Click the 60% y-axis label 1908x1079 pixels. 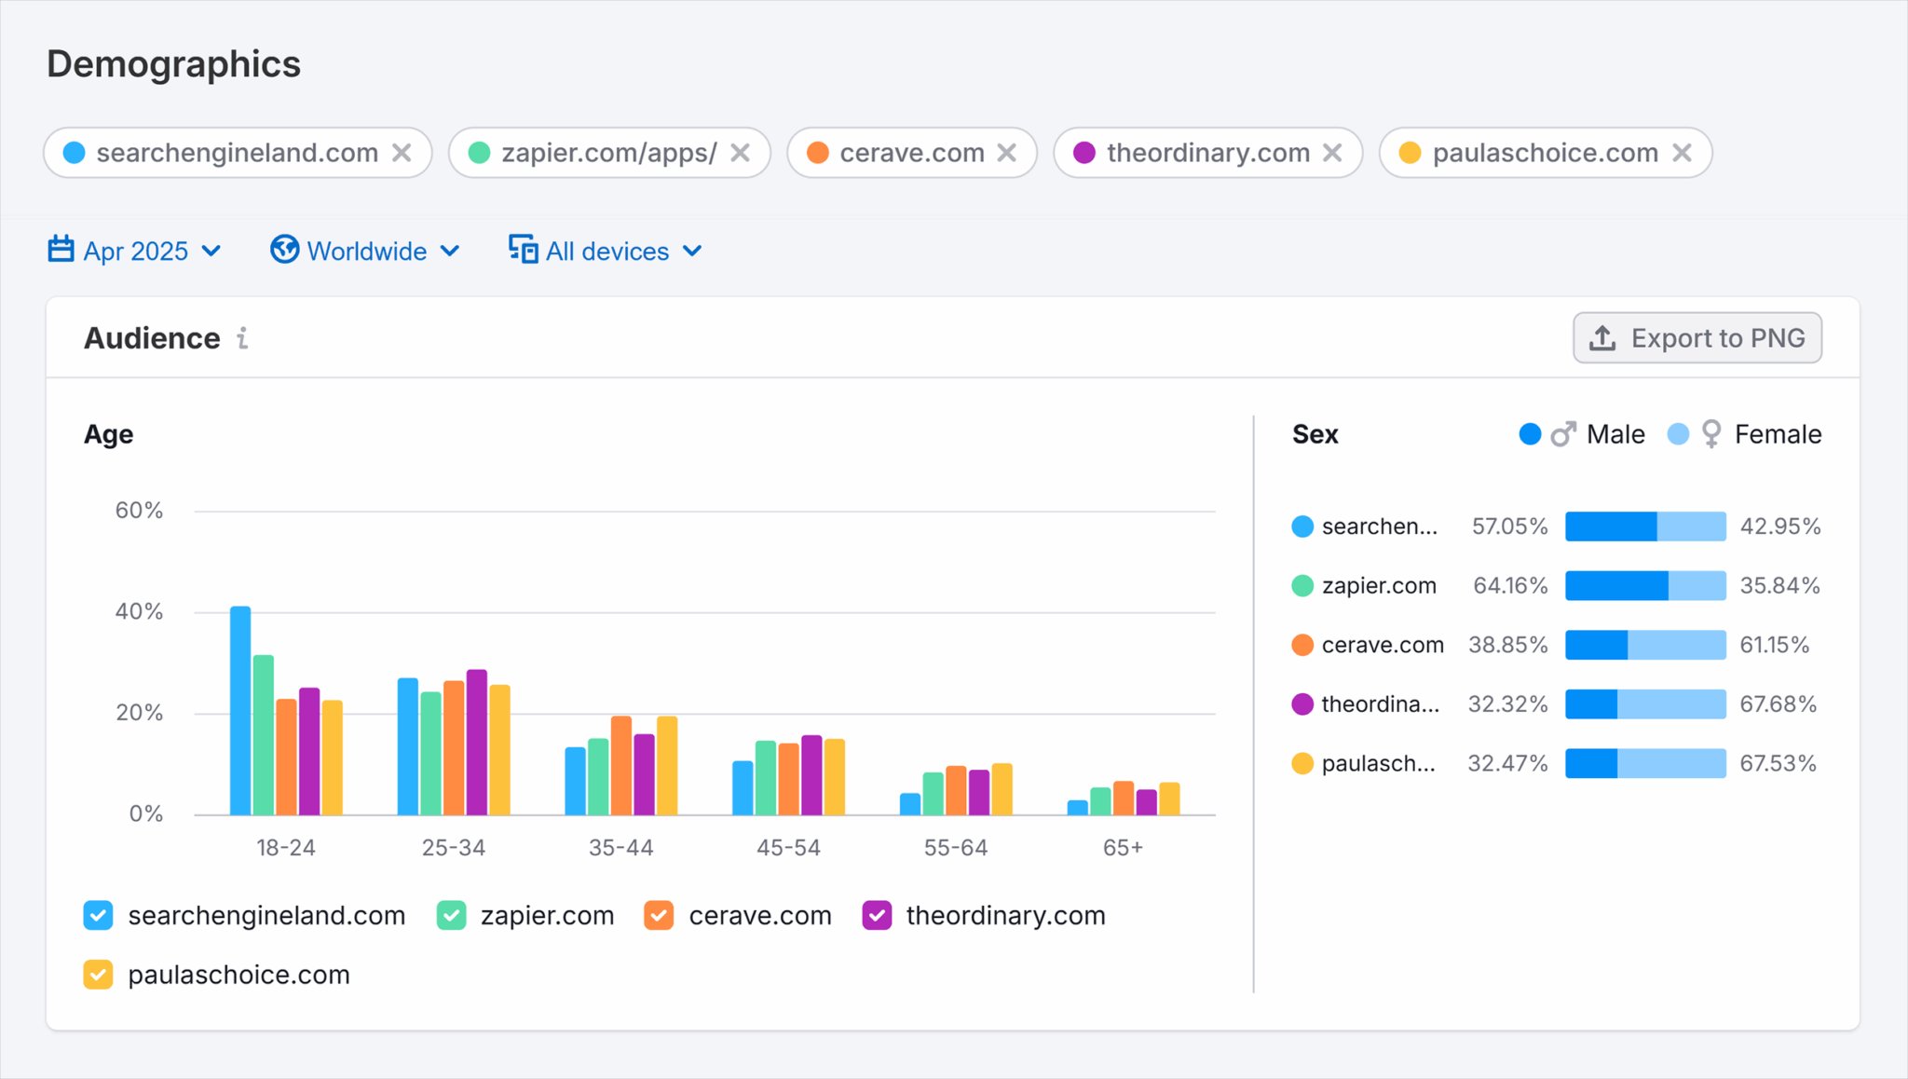pos(139,511)
